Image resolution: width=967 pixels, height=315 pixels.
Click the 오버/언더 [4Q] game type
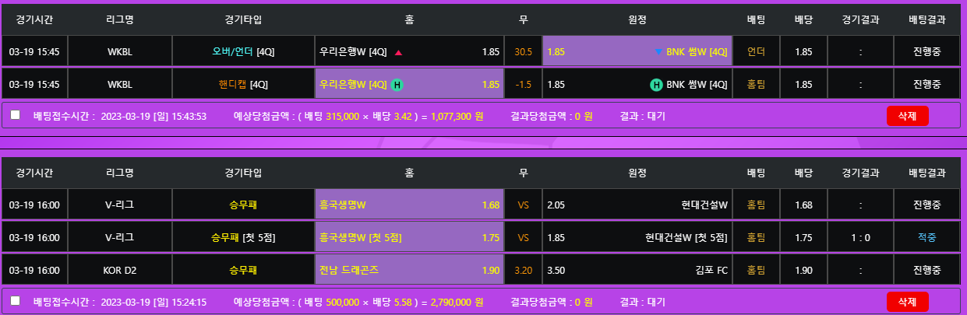(243, 52)
